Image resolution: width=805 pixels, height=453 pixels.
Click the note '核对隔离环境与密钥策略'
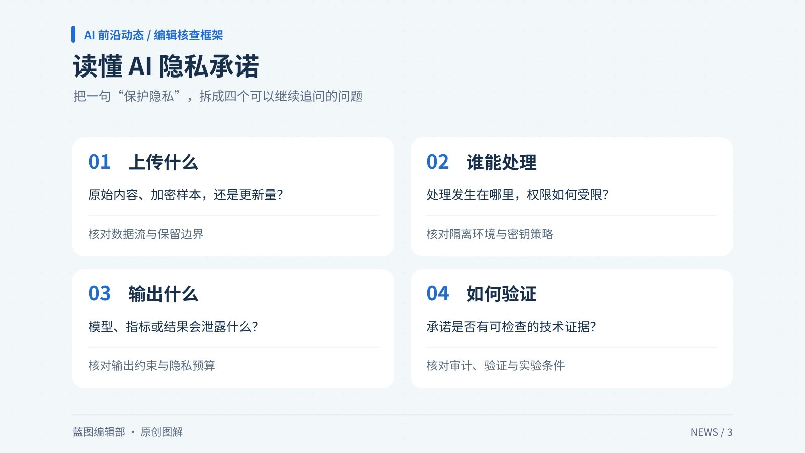490,234
